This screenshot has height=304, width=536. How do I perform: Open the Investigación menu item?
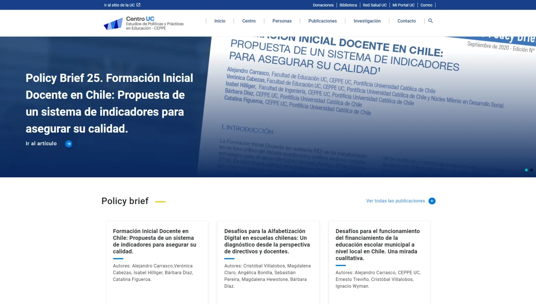(367, 21)
